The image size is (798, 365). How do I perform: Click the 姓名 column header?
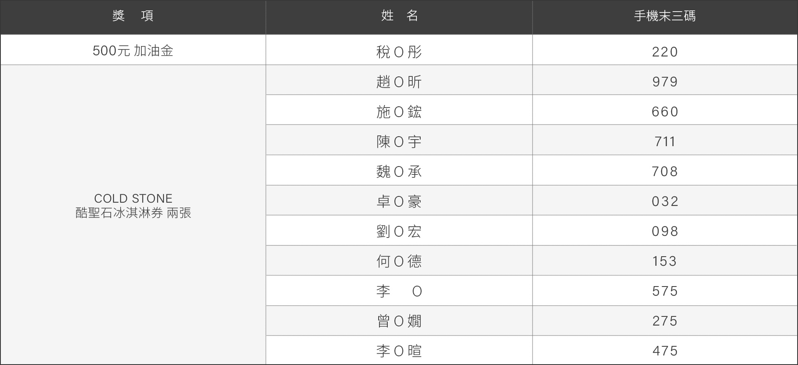pos(399,16)
